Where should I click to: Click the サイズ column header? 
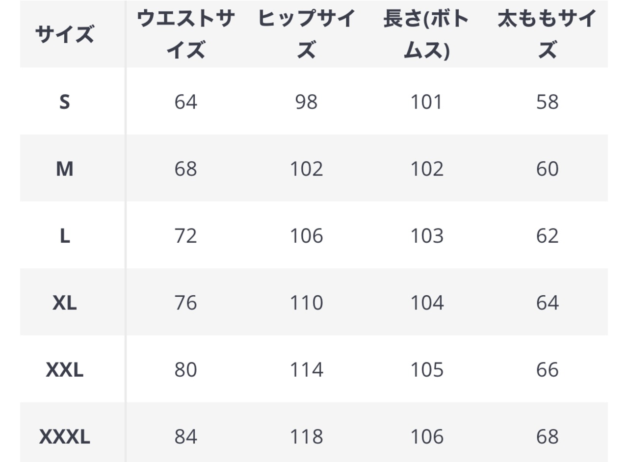(65, 34)
